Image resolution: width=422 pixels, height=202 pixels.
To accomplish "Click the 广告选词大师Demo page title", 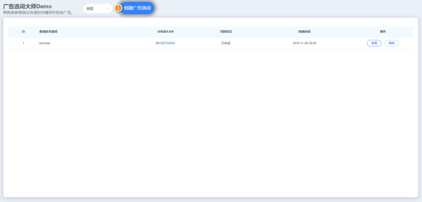I will coord(27,6).
